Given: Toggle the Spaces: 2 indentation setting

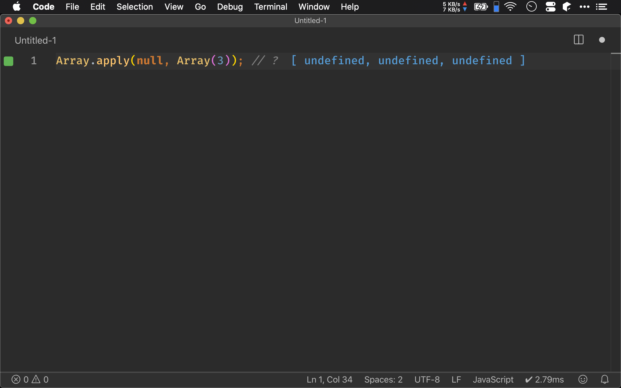Looking at the screenshot, I should click(383, 379).
